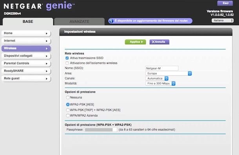
Task: Switch to the AVANZATE tab
Action: click(x=80, y=22)
